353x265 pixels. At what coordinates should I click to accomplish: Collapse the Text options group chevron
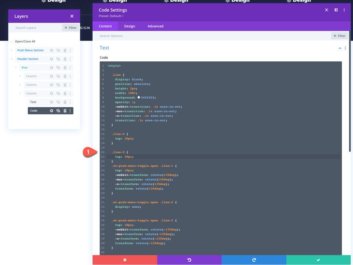(x=339, y=48)
